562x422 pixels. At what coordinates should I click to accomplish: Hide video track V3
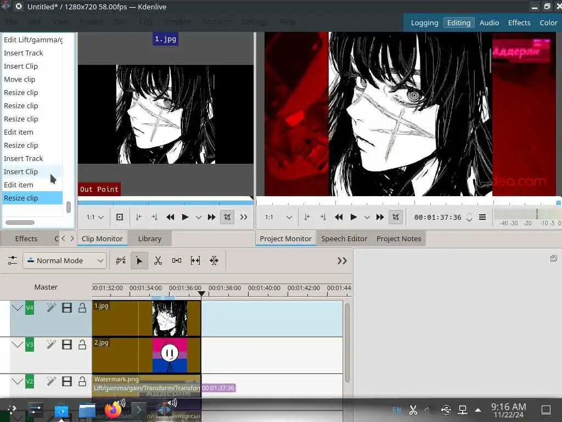coord(67,345)
